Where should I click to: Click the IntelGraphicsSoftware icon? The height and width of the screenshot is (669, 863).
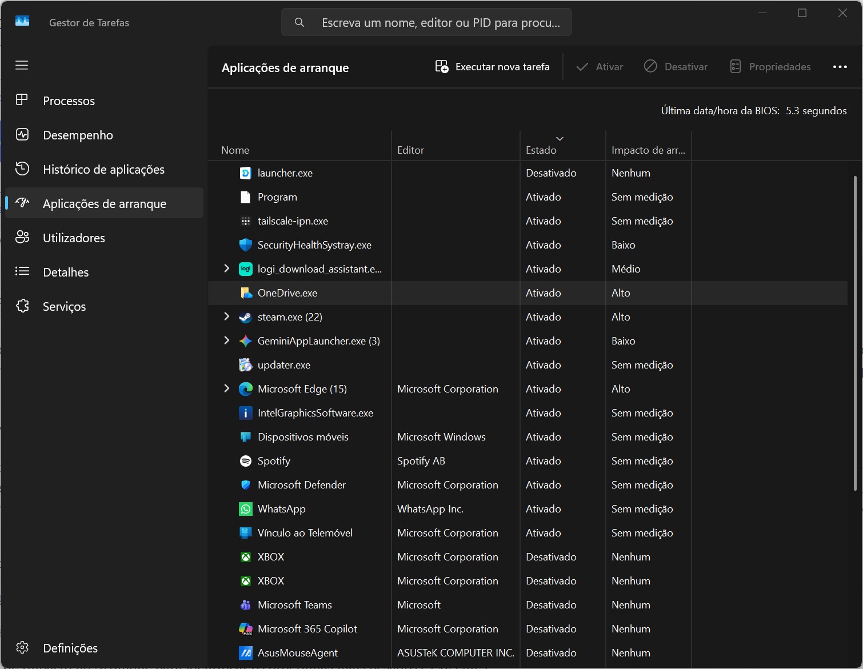point(246,412)
